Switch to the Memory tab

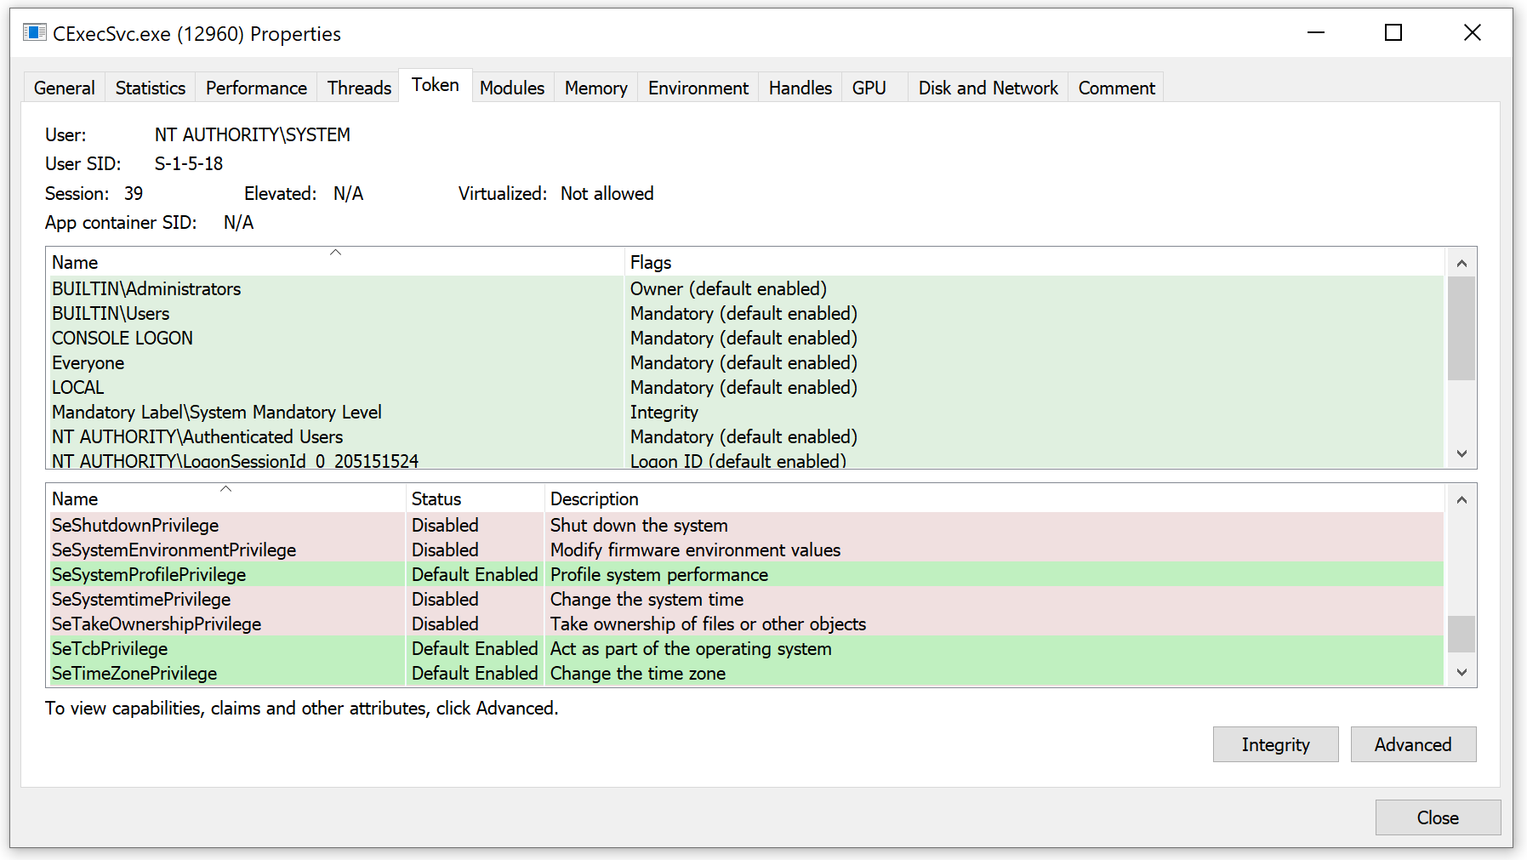[x=596, y=88]
